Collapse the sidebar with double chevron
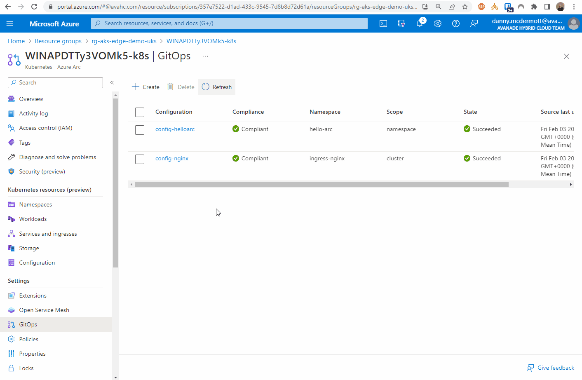Image resolution: width=582 pixels, height=380 pixels. coord(112,83)
